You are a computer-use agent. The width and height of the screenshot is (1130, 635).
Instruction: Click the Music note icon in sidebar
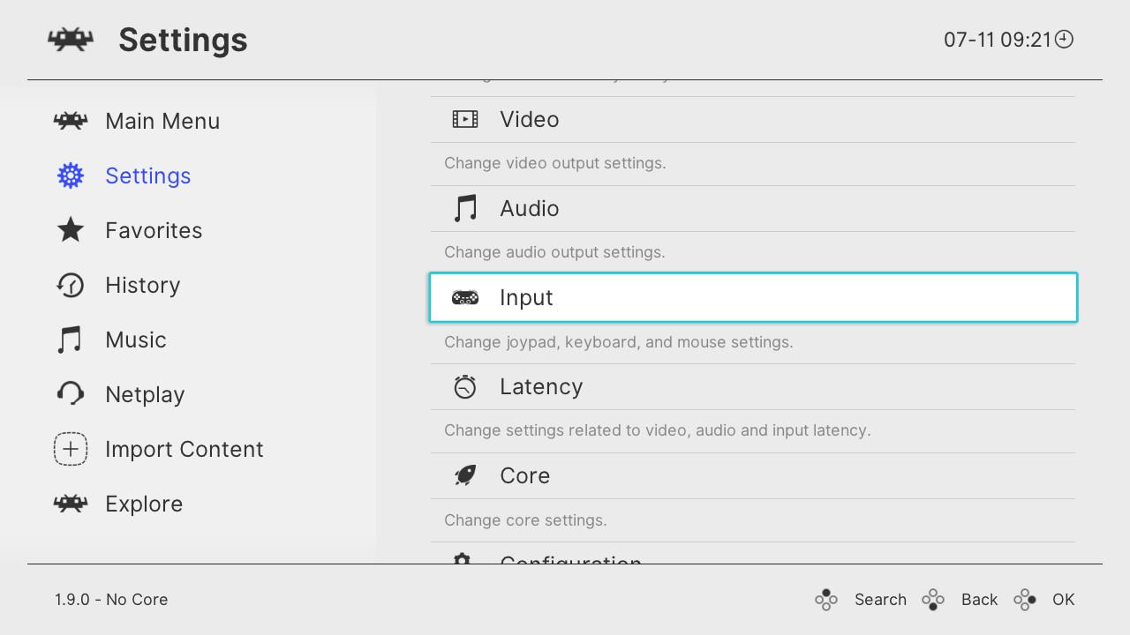[71, 340]
